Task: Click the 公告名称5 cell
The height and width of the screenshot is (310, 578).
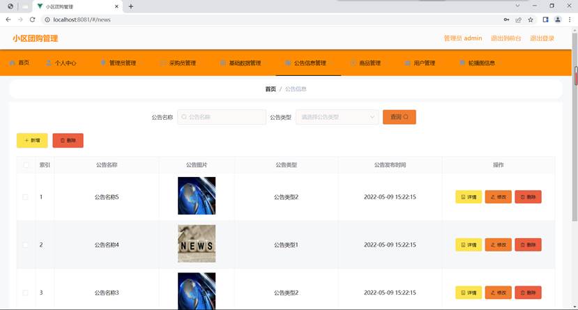Action: tap(107, 197)
